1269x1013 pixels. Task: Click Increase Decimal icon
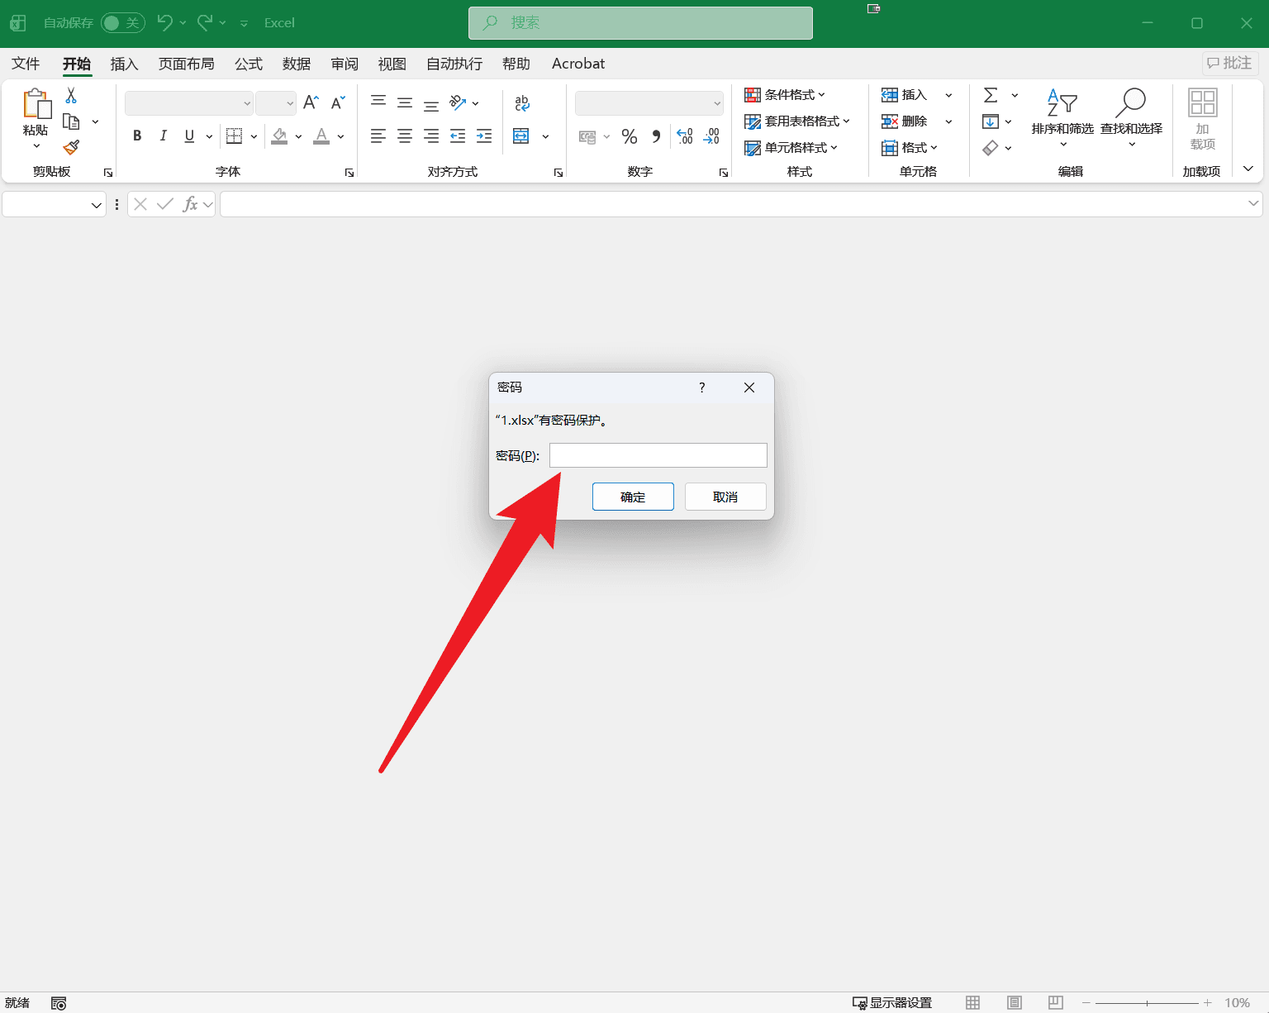pyautogui.click(x=685, y=136)
